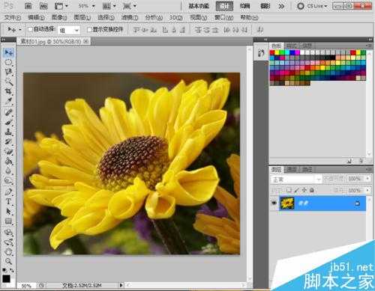Viewport: 375px width, 291px height.
Task: Launch Bridge from the top bar
Action: pos(28,6)
